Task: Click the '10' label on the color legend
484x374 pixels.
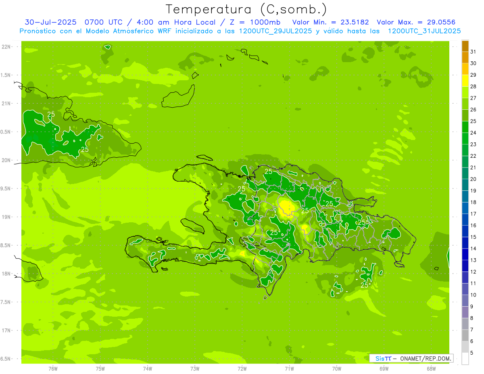Action: tap(473, 295)
